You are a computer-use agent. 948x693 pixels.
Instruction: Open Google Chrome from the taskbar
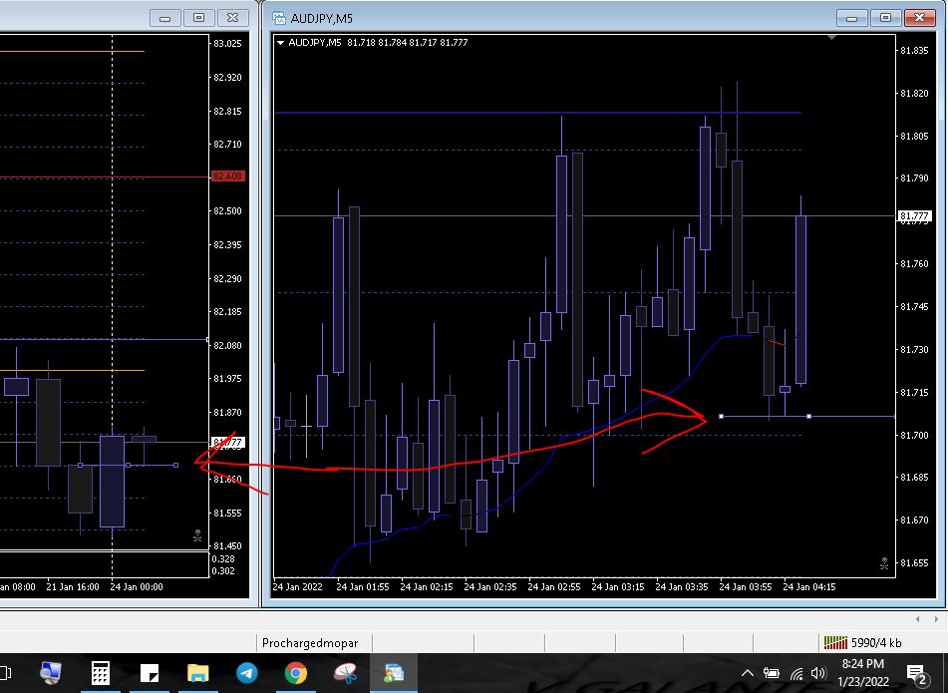pos(295,673)
